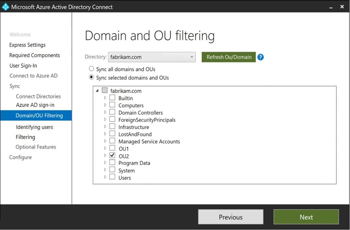Screen dimensions: 350x230
Task: Expand the Managed Service Accounts arrow
Action: (105, 141)
